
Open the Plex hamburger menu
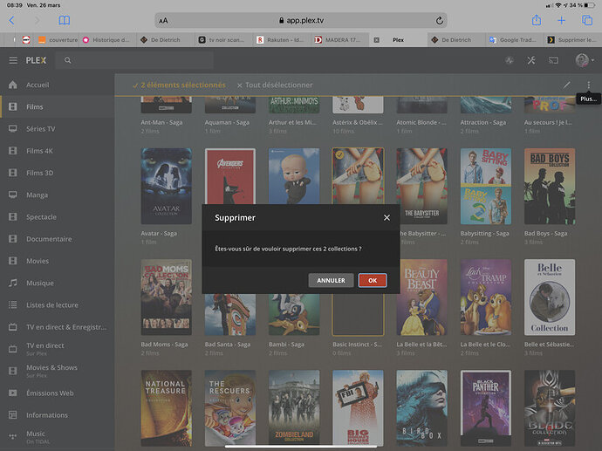[13, 60]
